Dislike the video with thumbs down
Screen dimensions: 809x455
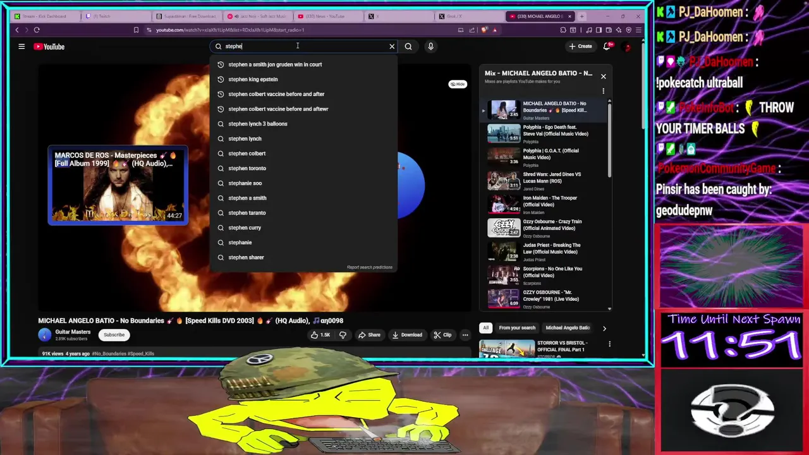coord(343,335)
